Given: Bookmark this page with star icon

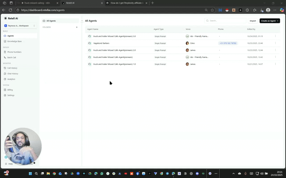Looking at the screenshot, I should click(x=212, y=10).
